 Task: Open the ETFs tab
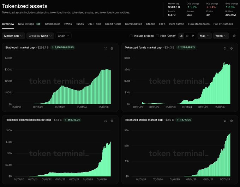pos(162,24)
